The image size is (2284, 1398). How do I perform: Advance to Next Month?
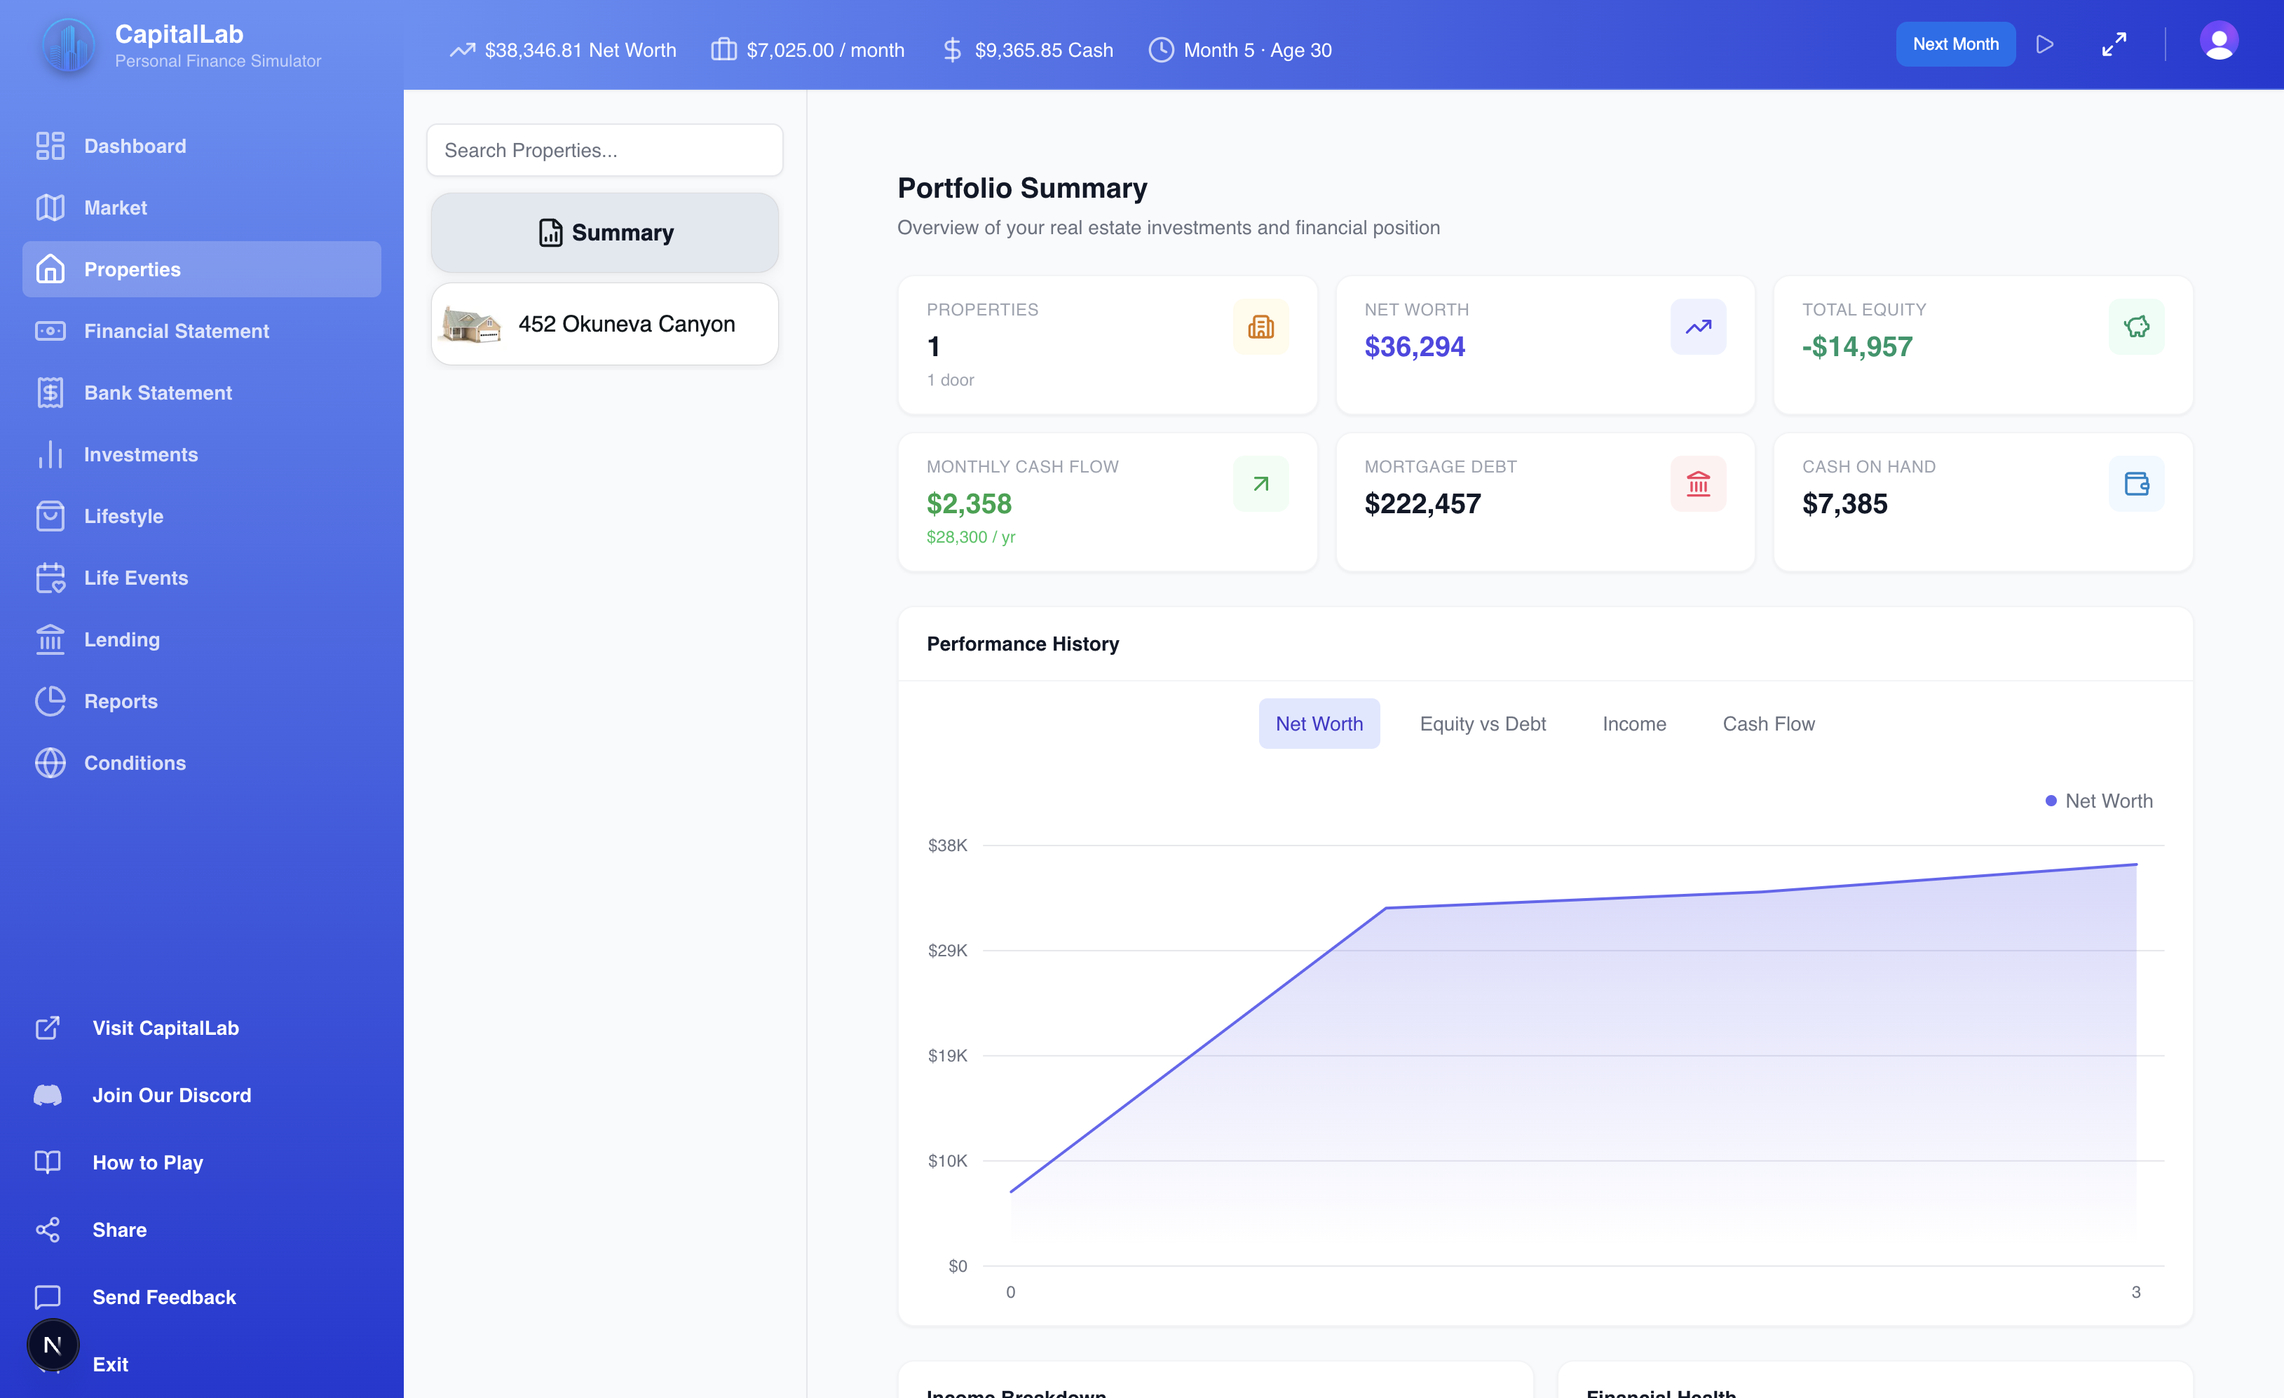(x=1956, y=43)
